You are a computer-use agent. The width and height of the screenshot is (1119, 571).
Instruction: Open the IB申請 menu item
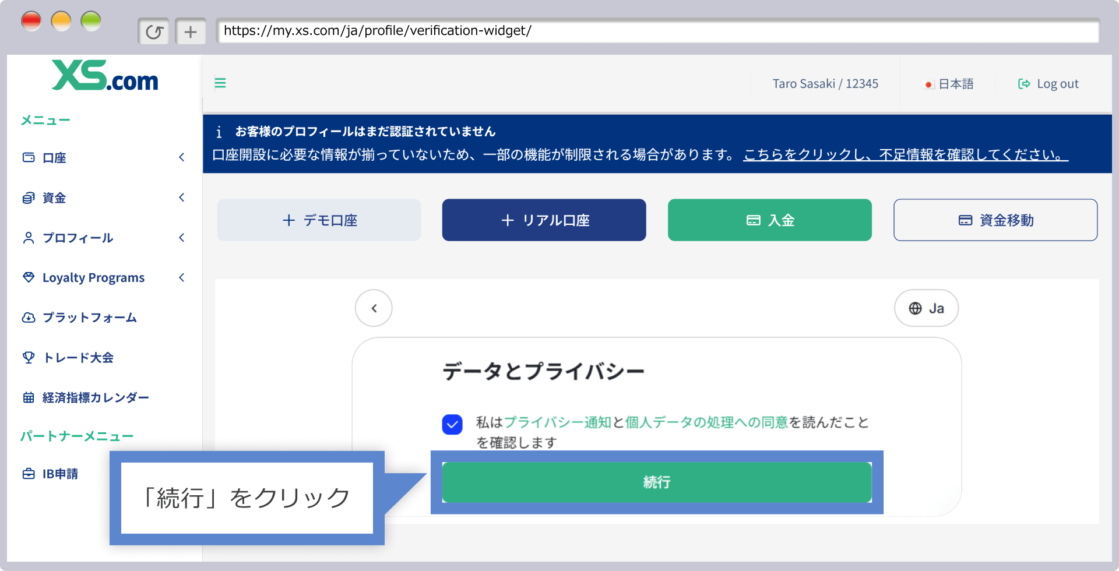click(60, 474)
